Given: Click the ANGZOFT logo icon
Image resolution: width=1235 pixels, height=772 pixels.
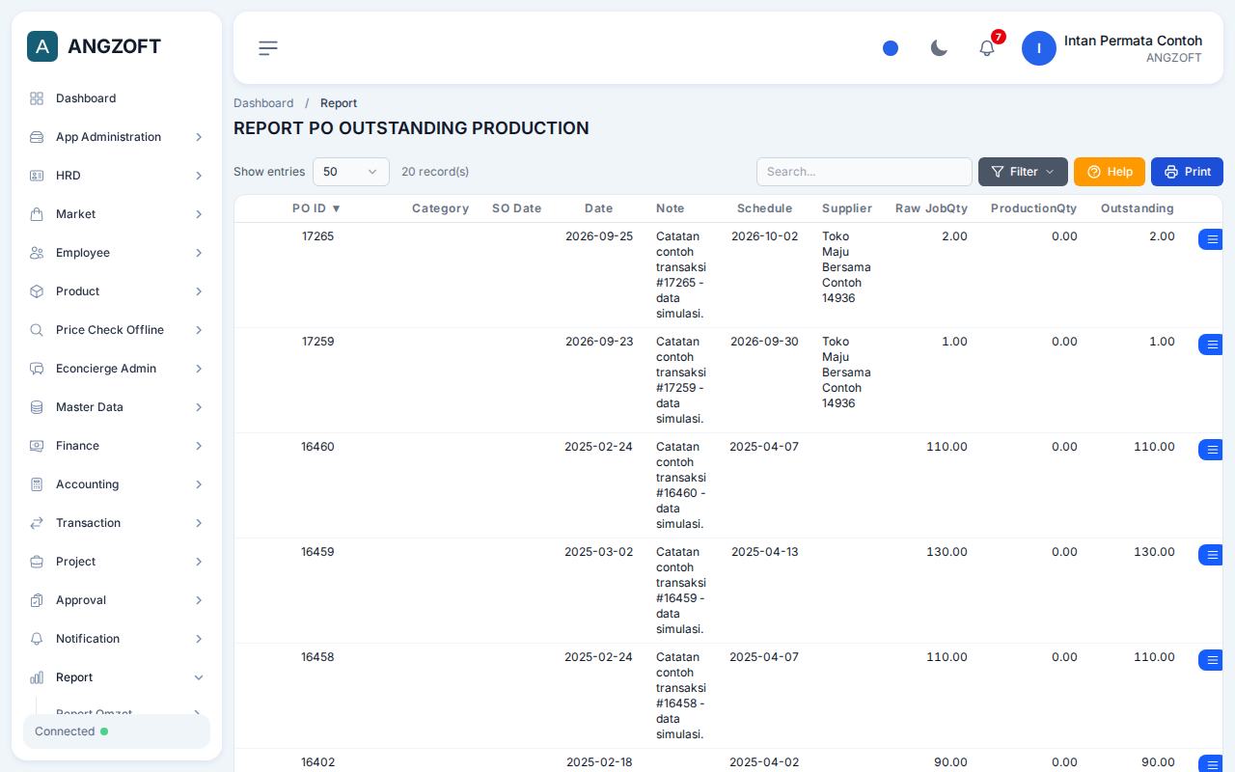Looking at the screenshot, I should pyautogui.click(x=42, y=46).
